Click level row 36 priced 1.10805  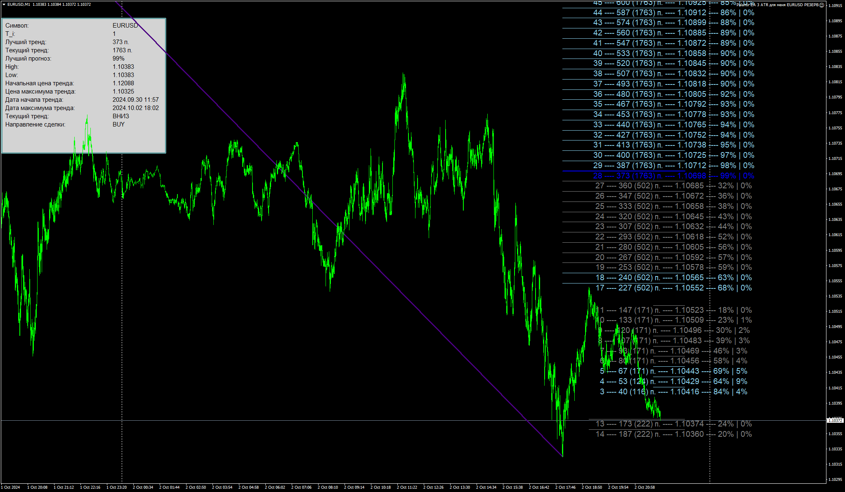coord(674,94)
